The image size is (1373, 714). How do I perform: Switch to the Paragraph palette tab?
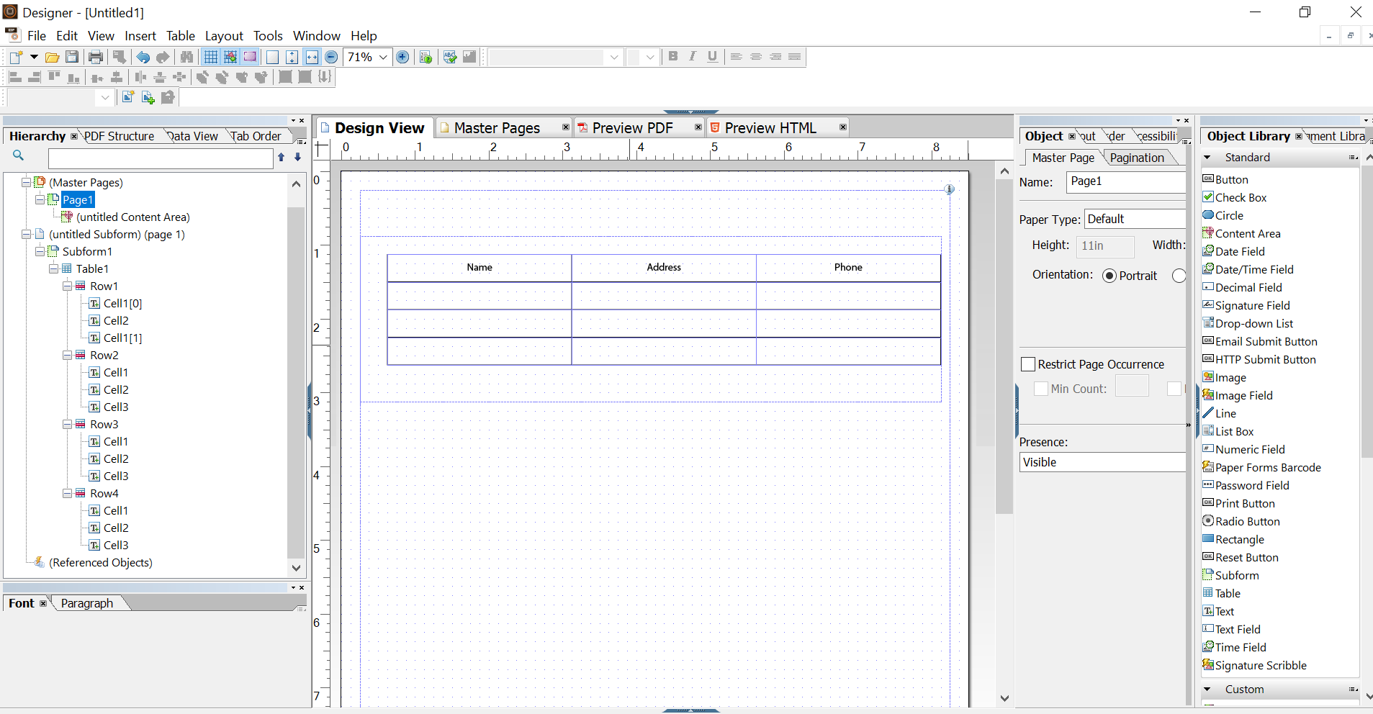click(87, 603)
